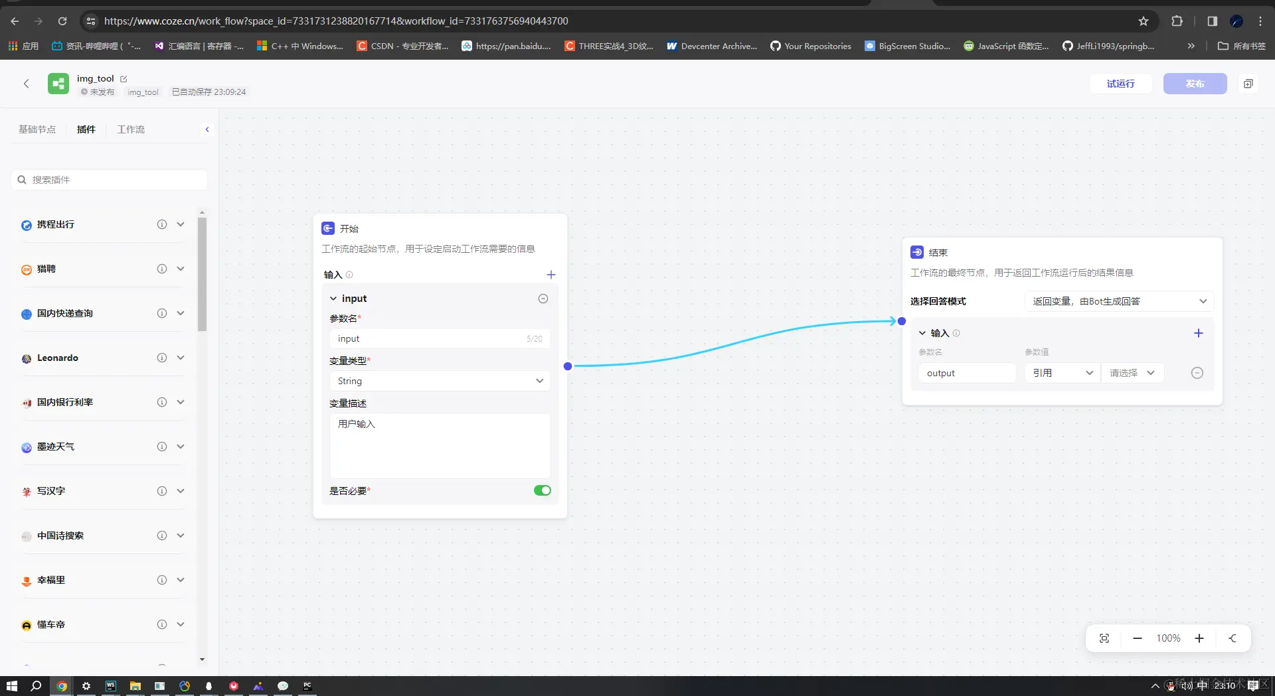This screenshot has height=696, width=1275.
Task: Click the 试运行 test run button
Action: (x=1120, y=84)
